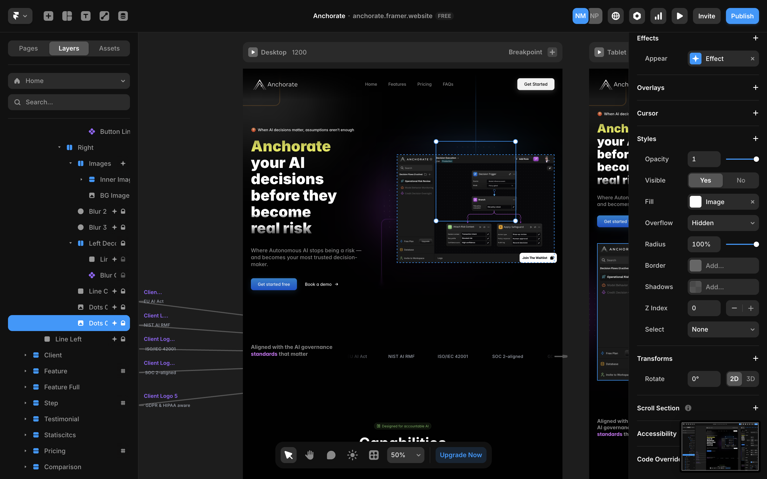Open the Overflow Hidden dropdown

tap(723, 223)
